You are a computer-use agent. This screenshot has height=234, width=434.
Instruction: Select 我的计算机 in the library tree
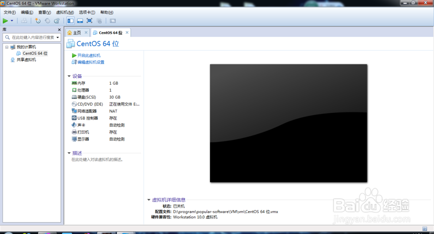point(26,47)
